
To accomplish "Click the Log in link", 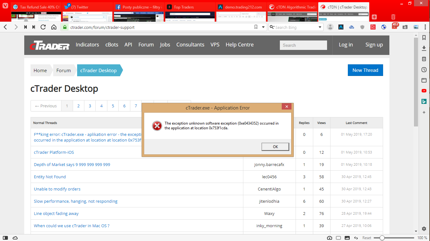I will click(346, 45).
